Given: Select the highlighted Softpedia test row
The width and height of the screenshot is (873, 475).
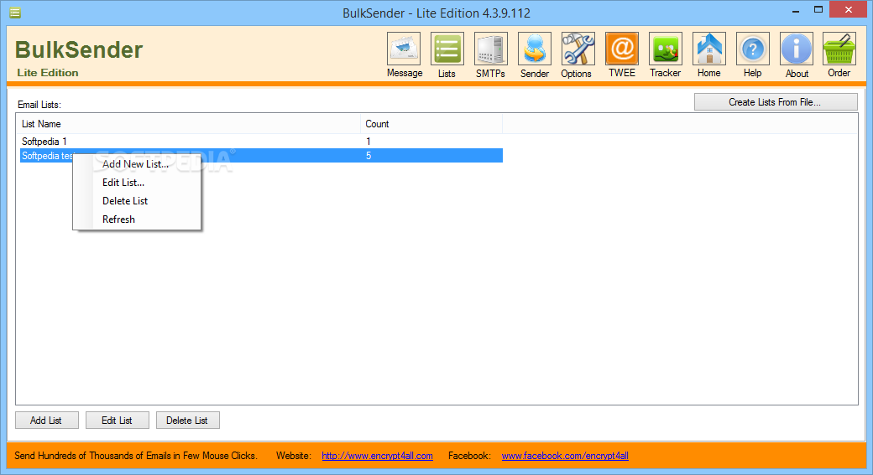Looking at the screenshot, I should 261,156.
